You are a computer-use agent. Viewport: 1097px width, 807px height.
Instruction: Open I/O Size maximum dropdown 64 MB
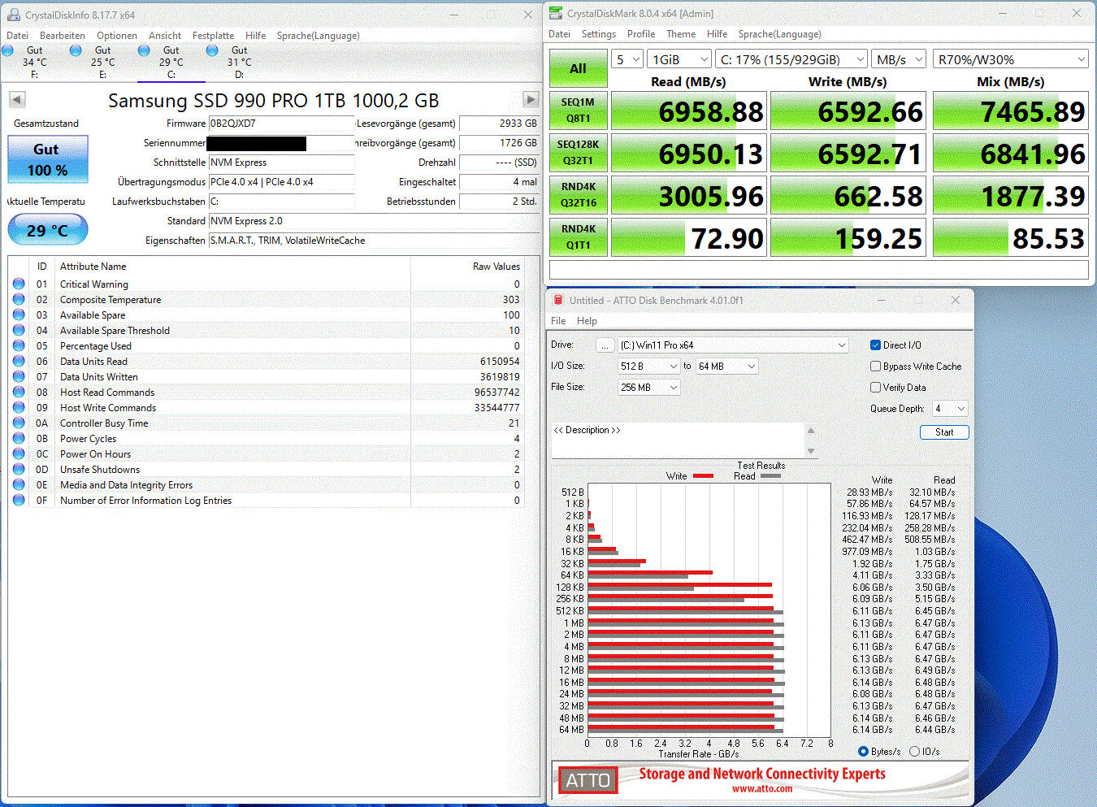click(727, 367)
